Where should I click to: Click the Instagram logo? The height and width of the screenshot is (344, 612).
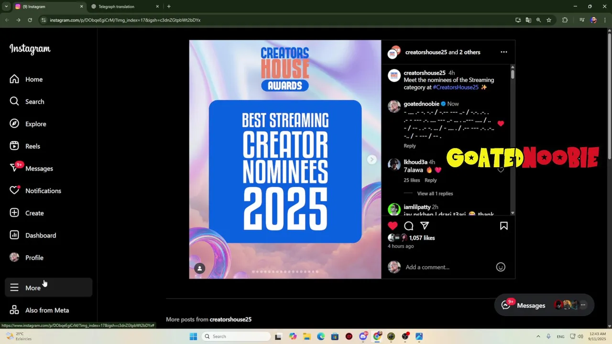[30, 49]
